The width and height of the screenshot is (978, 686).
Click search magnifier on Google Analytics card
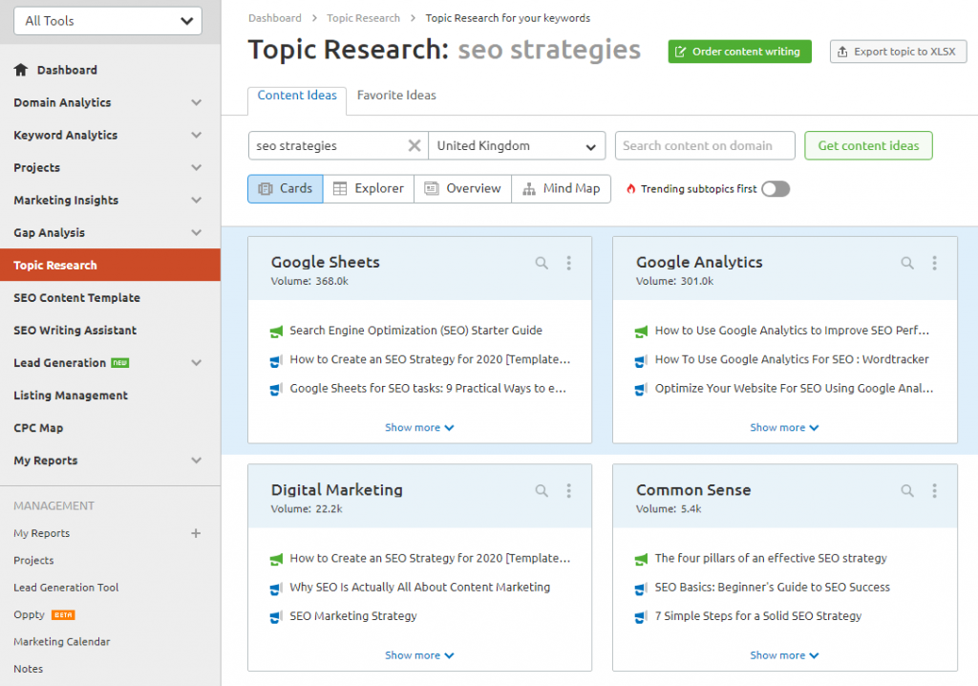(x=907, y=263)
